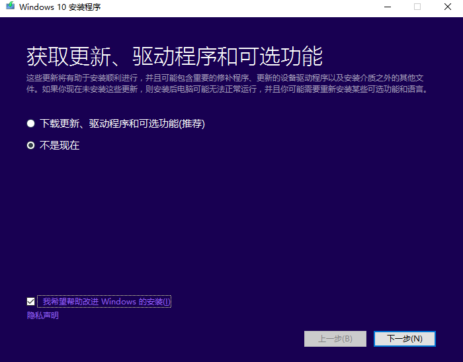Click the word Windows in the checkbox label
463x362 pixels.
[x=118, y=302]
